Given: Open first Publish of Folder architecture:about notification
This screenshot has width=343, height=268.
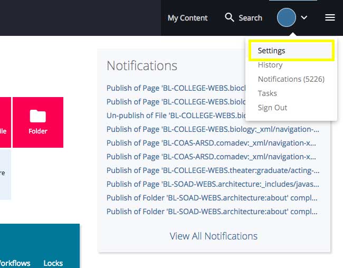Looking at the screenshot, I should 212,197.
